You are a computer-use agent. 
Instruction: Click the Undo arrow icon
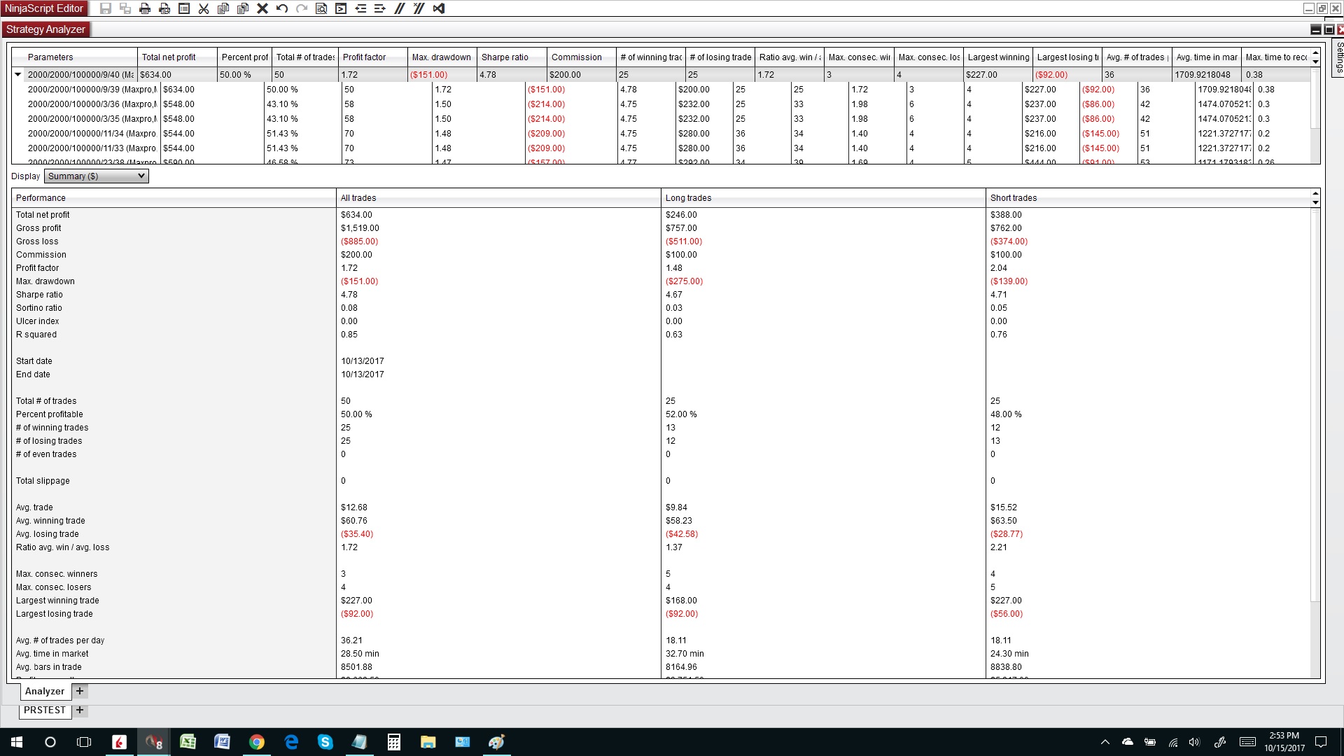coord(282,9)
